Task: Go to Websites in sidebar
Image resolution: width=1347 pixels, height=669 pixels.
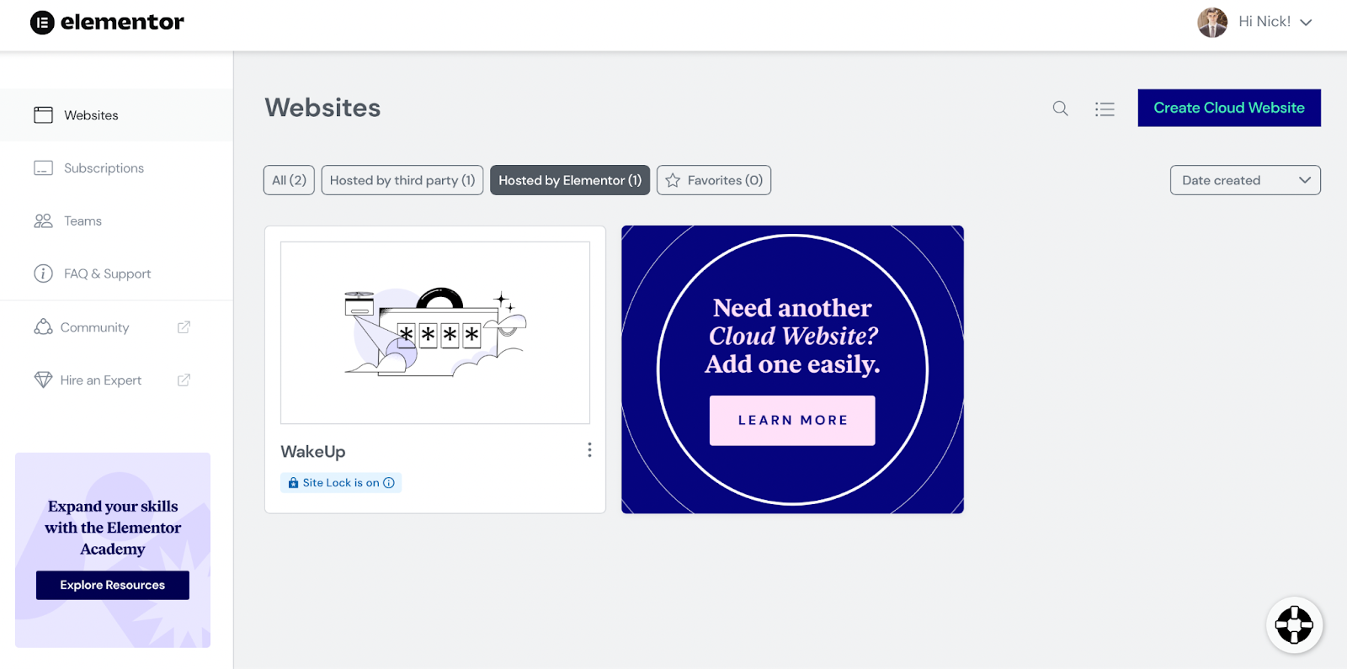Action: tap(116, 115)
